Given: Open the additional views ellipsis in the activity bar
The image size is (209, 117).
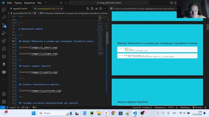Looking at the screenshot, I should (x=4, y=80).
